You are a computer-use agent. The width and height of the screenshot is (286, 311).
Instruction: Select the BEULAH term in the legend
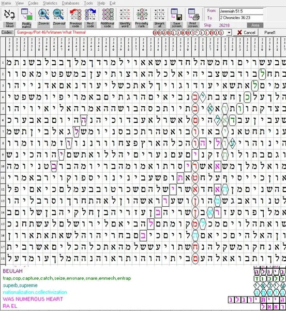12,271
